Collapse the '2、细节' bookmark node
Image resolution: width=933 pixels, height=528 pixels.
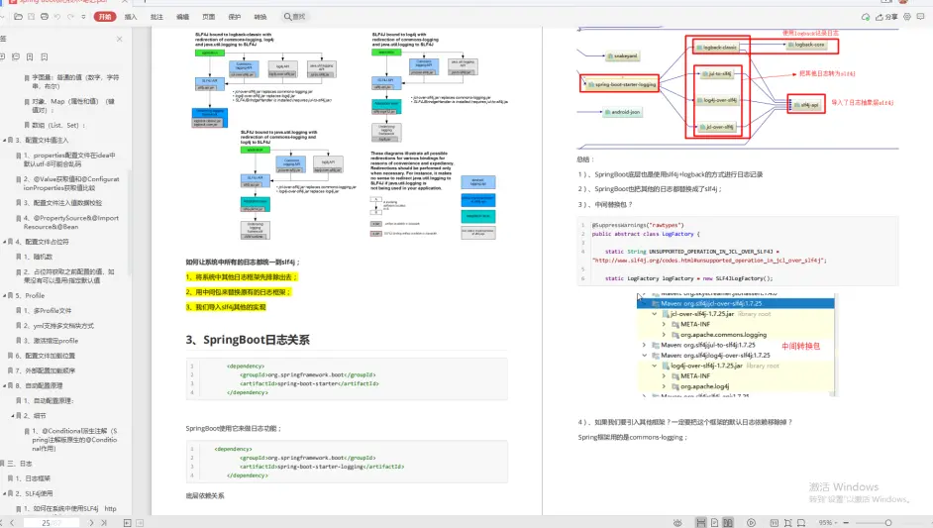coord(13,415)
